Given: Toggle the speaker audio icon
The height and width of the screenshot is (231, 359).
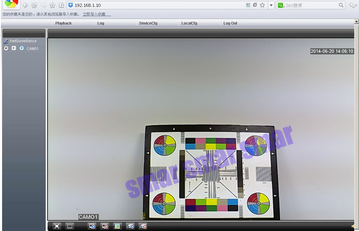Looking at the screenshot, I should (x=353, y=226).
